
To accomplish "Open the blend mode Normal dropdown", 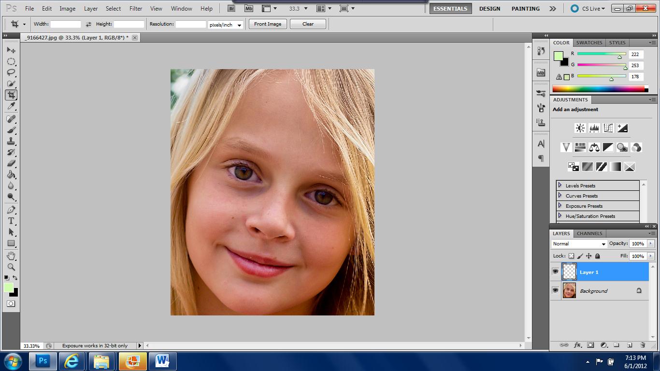I will coord(579,243).
